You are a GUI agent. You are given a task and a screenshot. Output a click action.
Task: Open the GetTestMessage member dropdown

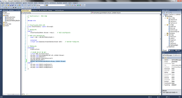coord(161,13)
